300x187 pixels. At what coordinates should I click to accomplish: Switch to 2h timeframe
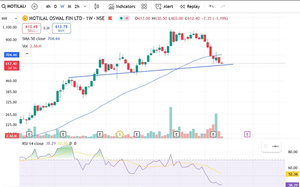tap(77, 6)
